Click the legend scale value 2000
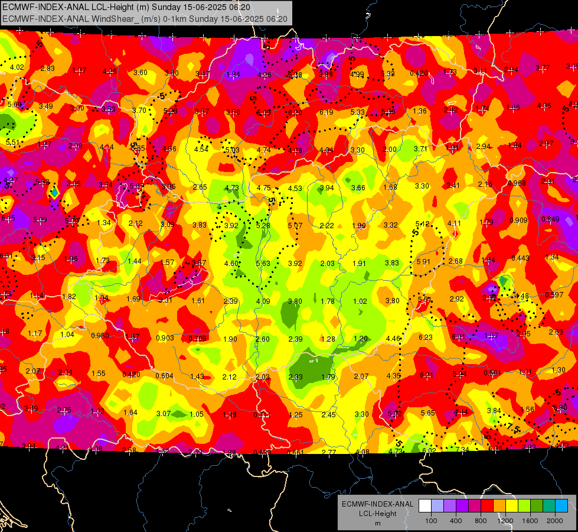Image resolution: width=578 pixels, height=532 pixels. tap(554, 521)
